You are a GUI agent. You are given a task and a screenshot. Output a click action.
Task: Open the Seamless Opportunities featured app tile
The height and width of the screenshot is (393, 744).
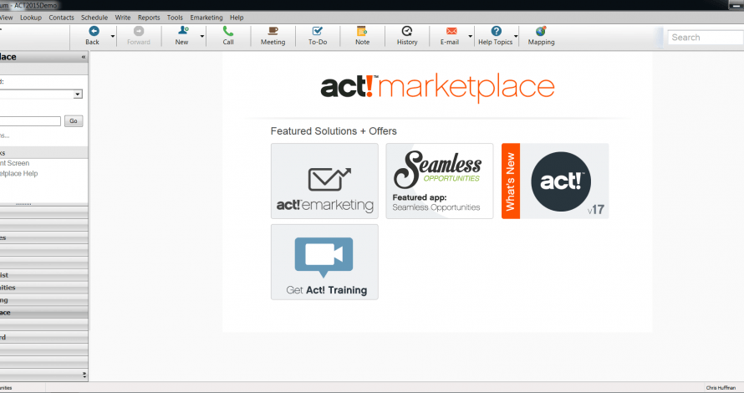tap(440, 181)
